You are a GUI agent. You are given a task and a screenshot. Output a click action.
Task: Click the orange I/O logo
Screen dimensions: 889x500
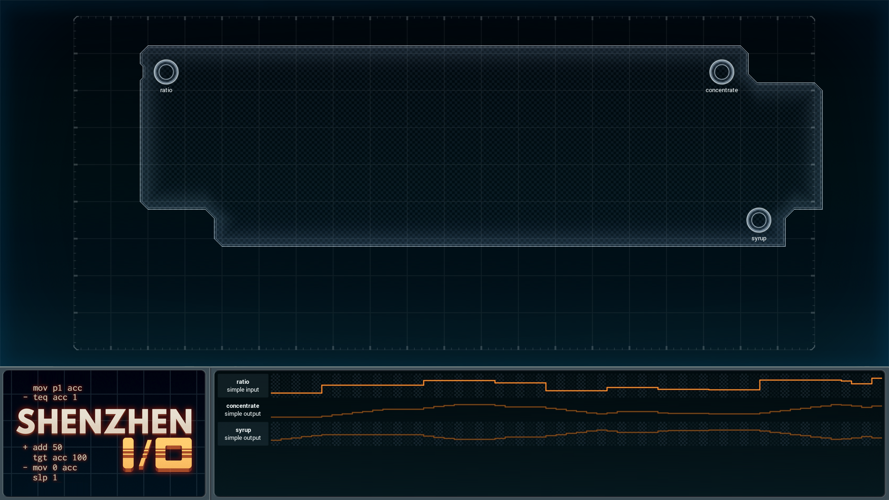pyautogui.click(x=157, y=454)
